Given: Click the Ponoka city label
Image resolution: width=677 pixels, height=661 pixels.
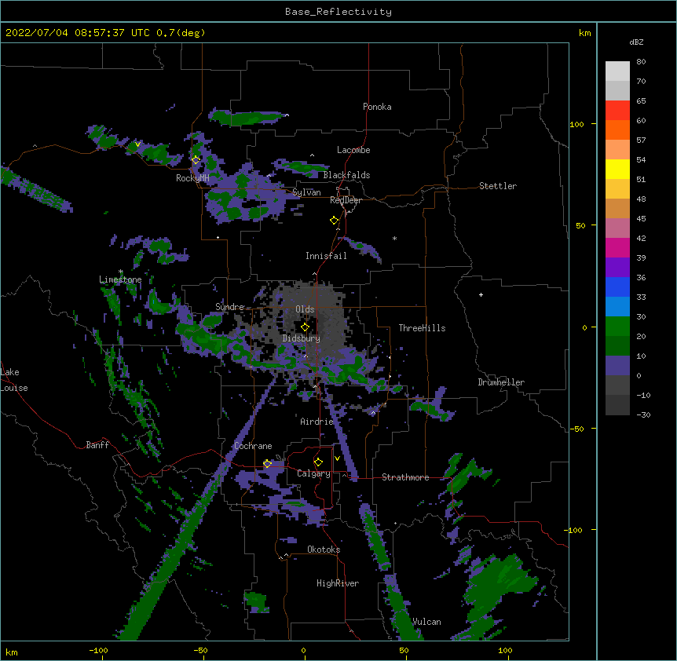Looking at the screenshot, I should [377, 107].
